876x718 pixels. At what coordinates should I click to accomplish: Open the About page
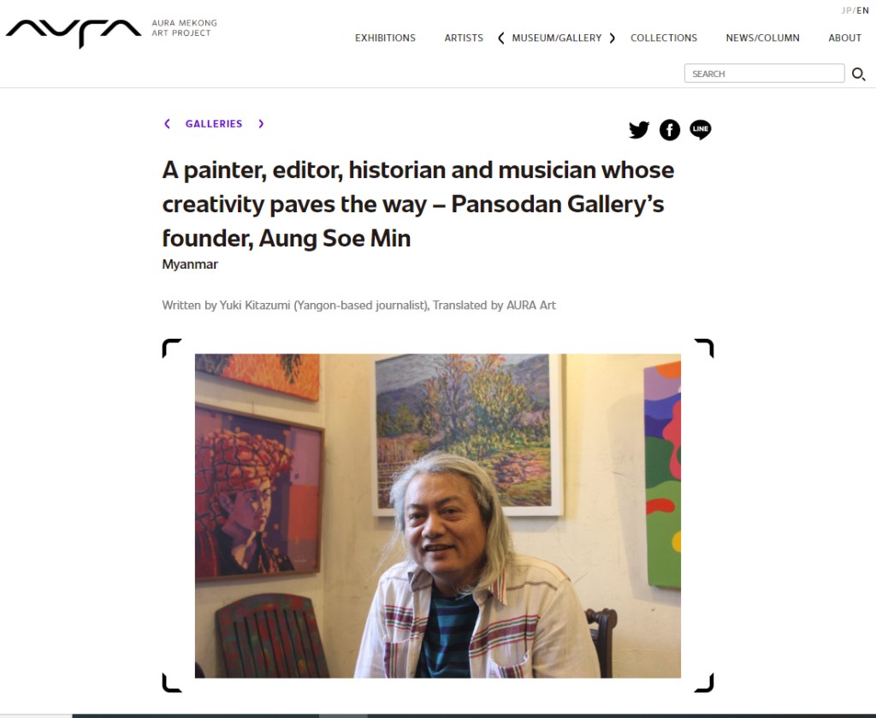tap(844, 38)
